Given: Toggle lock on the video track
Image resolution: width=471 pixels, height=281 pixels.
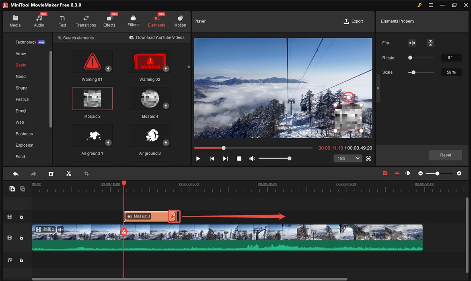Looking at the screenshot, I should click(x=21, y=238).
